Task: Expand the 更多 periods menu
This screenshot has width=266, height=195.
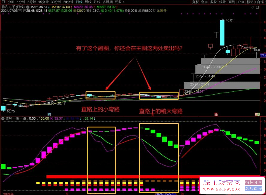Action: 119,2
